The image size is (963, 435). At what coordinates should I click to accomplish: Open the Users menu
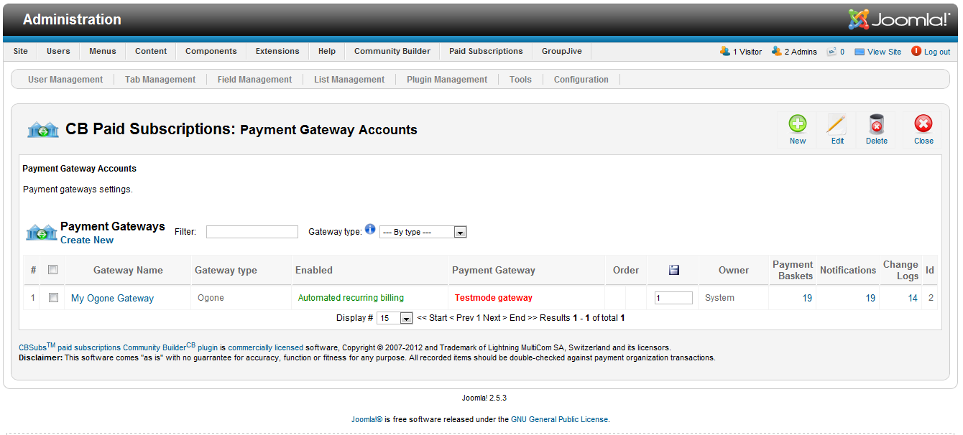tap(59, 51)
